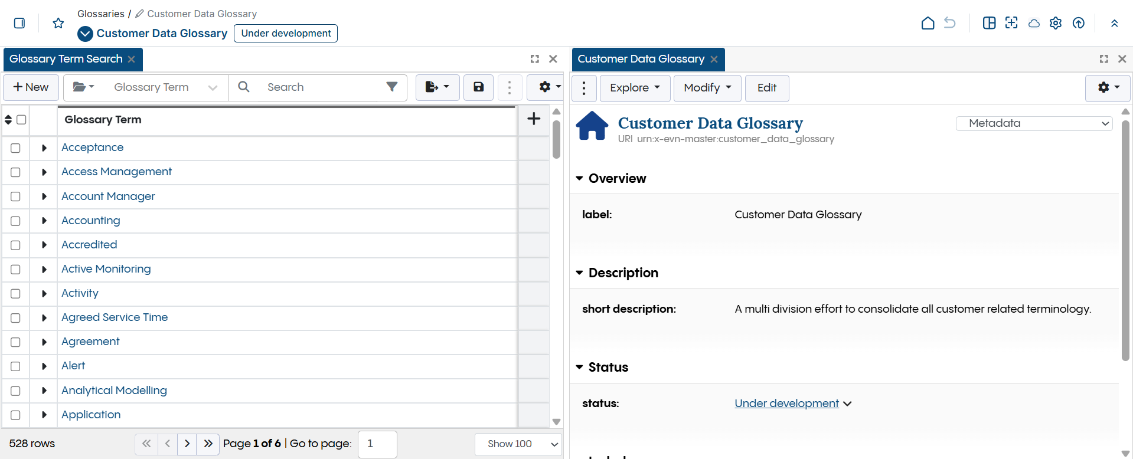Click the Under development status badge

(x=286, y=34)
